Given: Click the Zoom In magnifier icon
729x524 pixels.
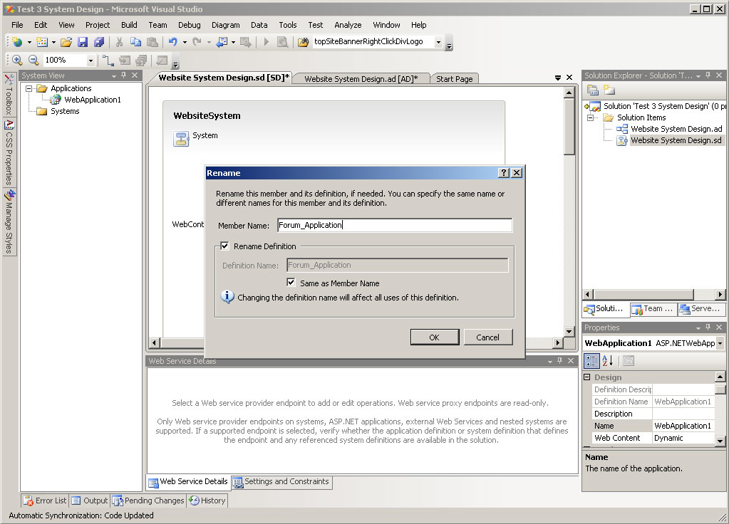Looking at the screenshot, I should click(x=17, y=60).
